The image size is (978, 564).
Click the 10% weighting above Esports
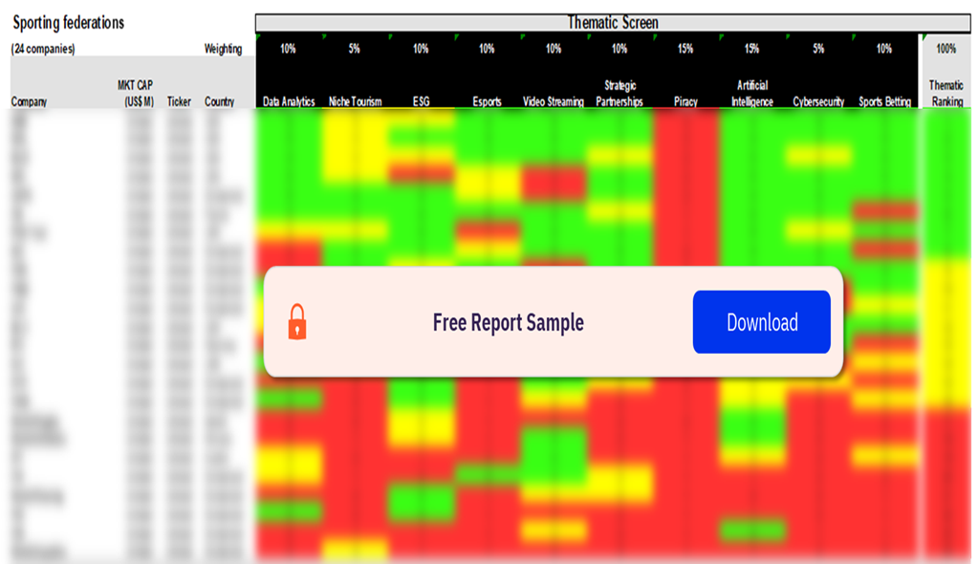487,49
